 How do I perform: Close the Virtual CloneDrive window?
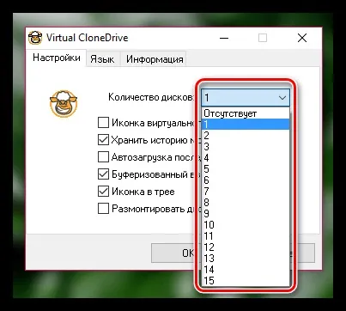302,38
